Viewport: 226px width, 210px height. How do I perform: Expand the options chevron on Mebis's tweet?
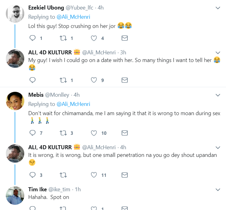pos(218,95)
